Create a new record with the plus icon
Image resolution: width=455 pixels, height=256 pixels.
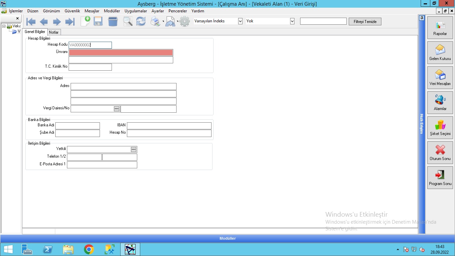point(85,21)
